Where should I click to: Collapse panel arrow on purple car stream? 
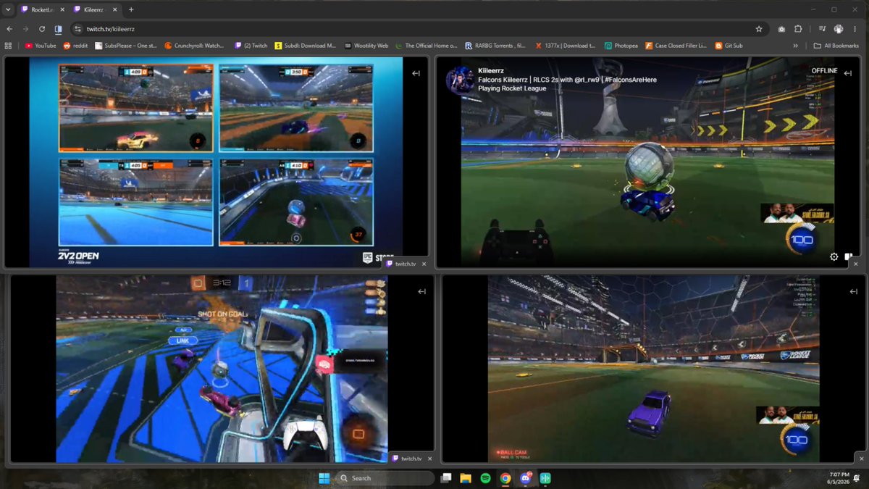pyautogui.click(x=852, y=292)
